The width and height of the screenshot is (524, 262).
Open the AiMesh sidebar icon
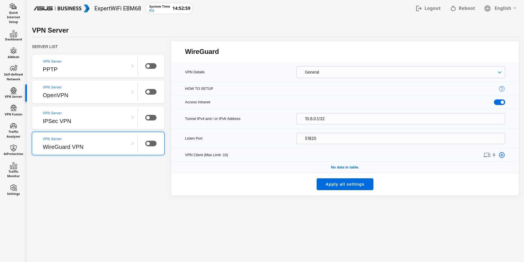click(13, 51)
